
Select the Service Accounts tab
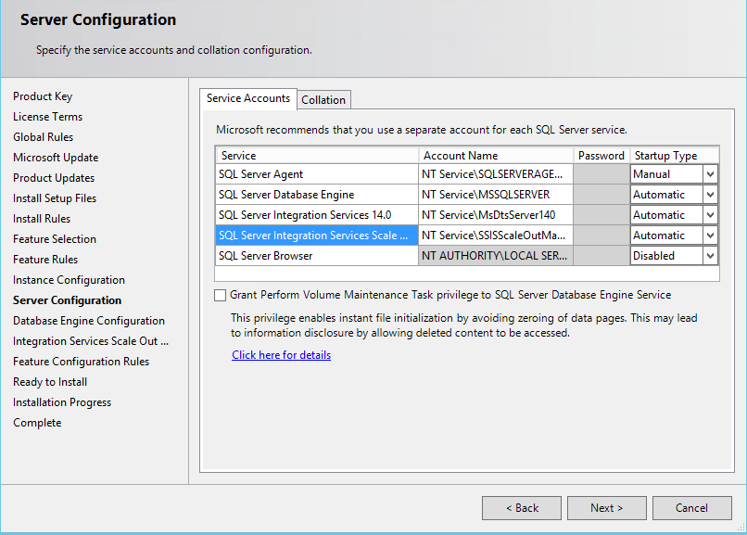[247, 99]
